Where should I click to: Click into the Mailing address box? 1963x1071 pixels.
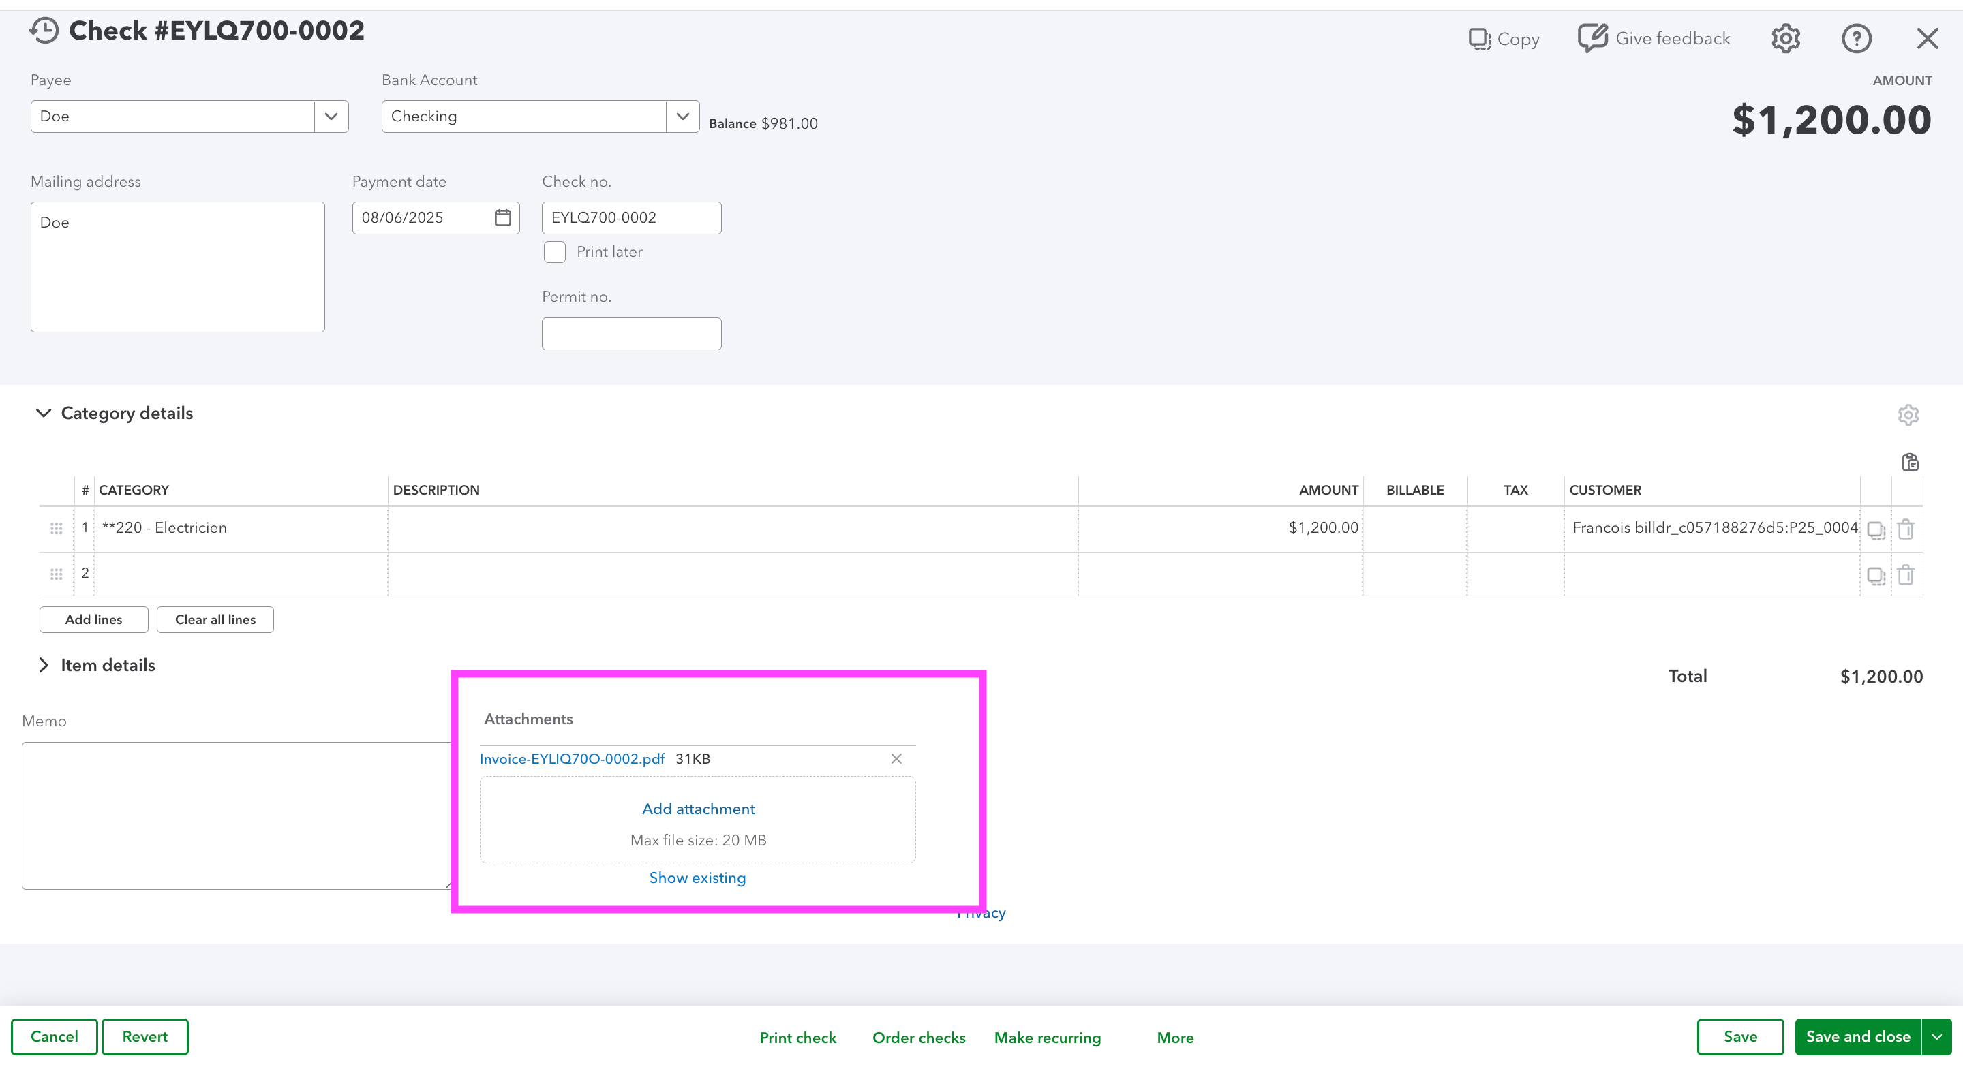(177, 266)
